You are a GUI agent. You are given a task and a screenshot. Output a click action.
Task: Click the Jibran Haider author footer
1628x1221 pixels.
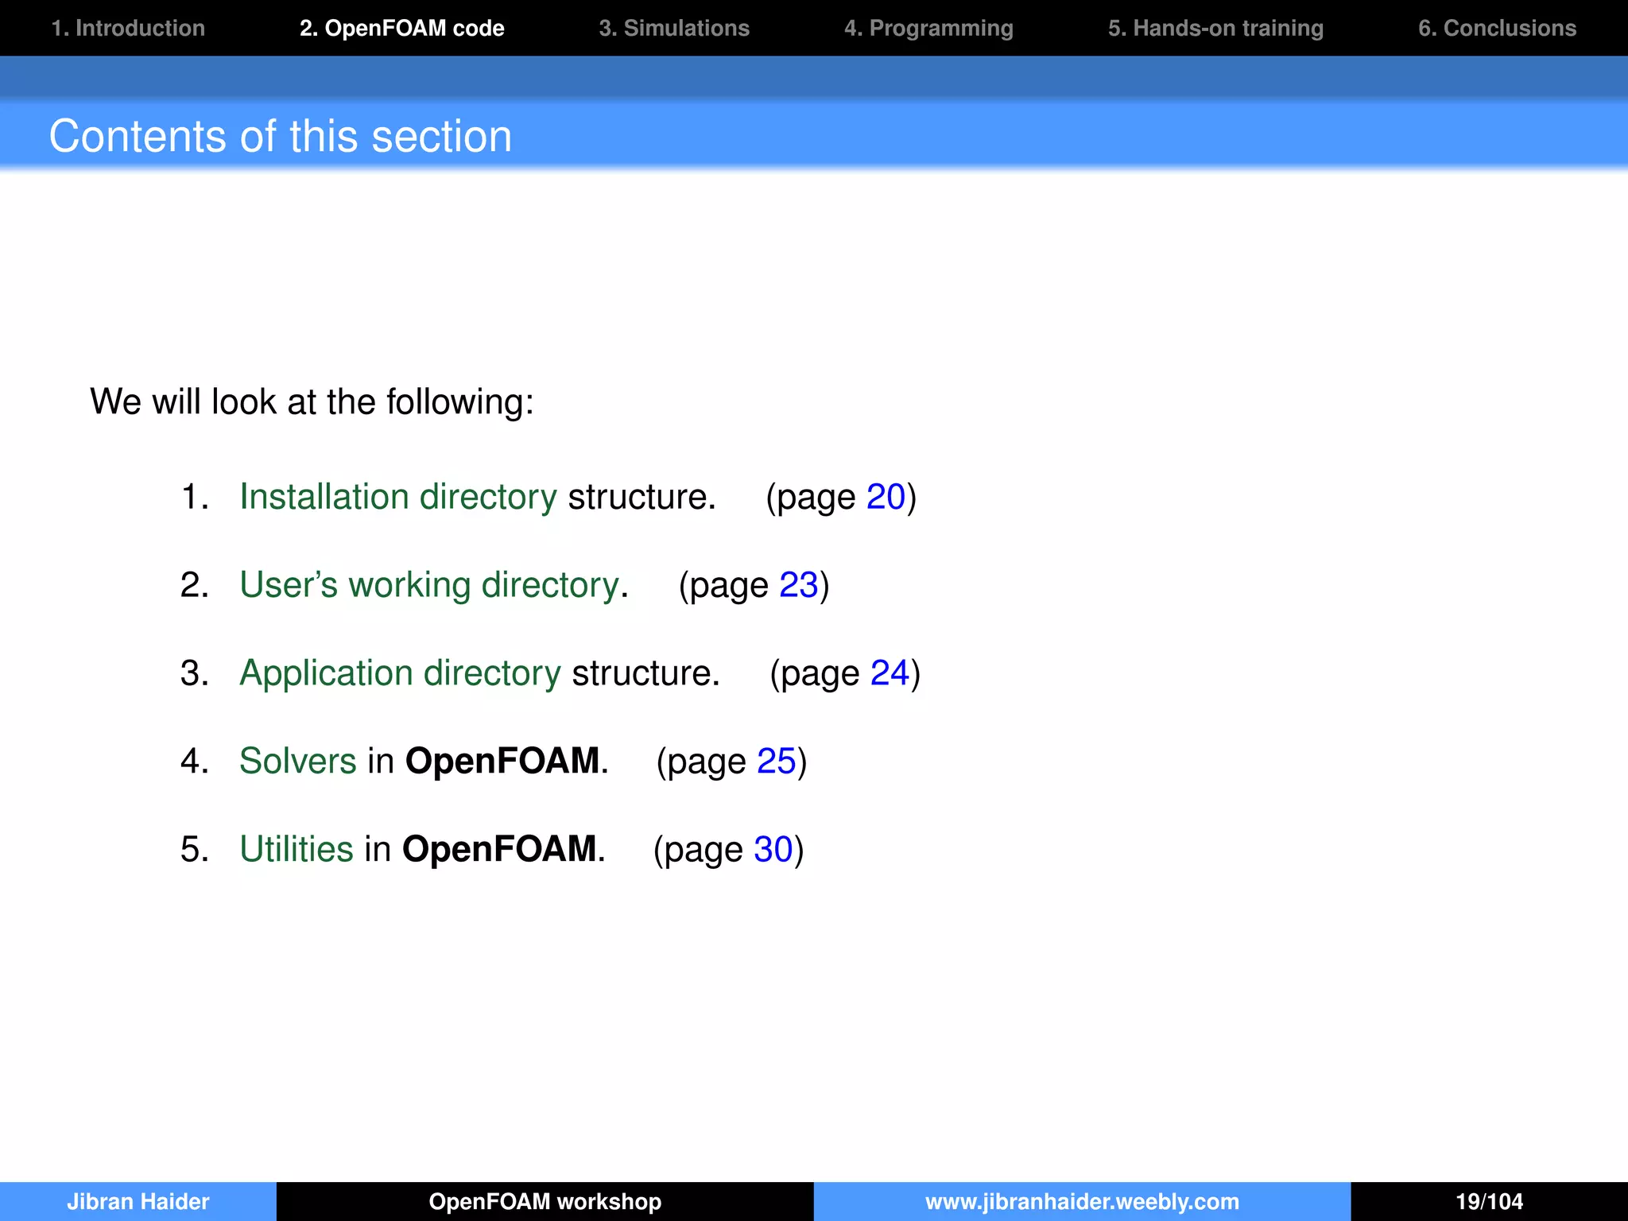pos(138,1201)
